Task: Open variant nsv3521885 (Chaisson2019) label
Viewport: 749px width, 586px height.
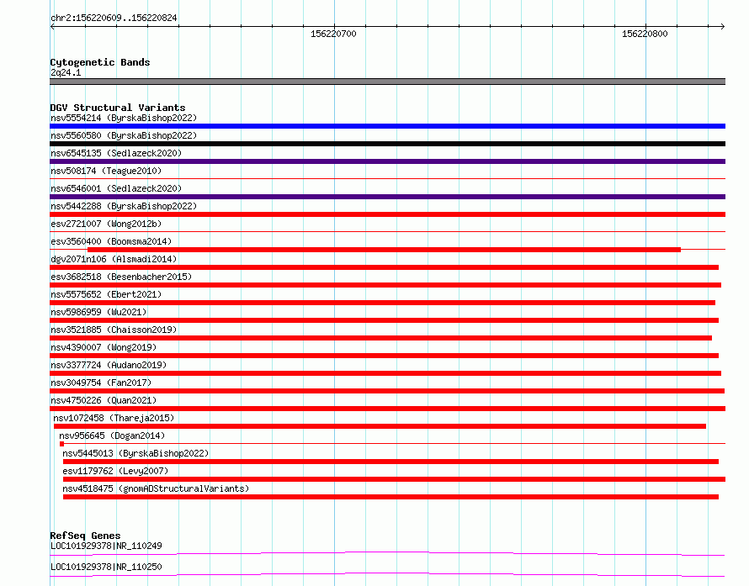Action: pos(114,330)
